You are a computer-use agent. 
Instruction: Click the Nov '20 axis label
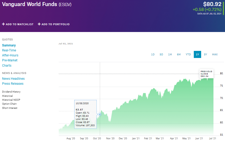tap(110, 138)
